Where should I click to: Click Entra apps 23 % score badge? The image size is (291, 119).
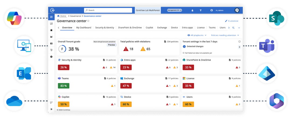coord(126,67)
